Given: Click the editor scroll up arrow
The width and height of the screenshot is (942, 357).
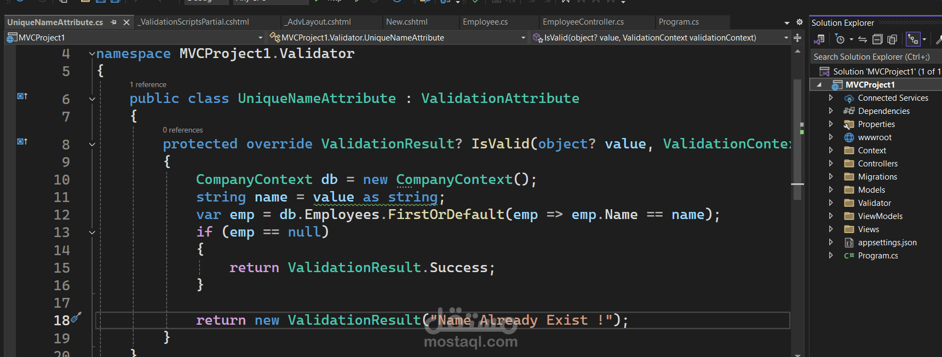Looking at the screenshot, I should pos(797,51).
